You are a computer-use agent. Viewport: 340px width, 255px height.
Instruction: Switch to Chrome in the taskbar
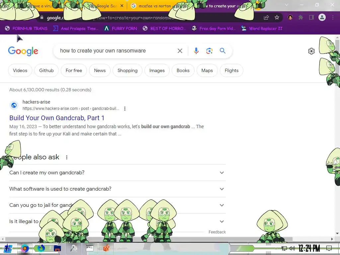coord(25,248)
